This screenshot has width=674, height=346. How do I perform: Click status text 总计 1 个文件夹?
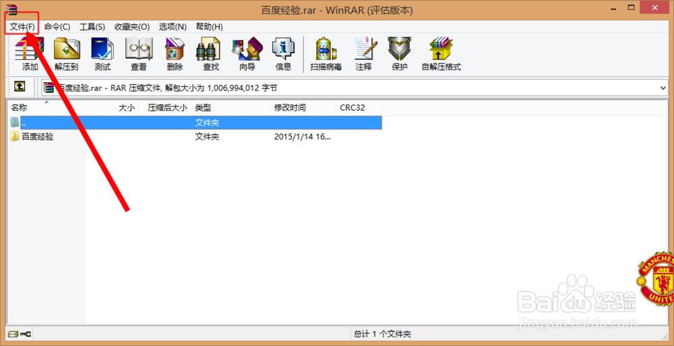tap(383, 333)
